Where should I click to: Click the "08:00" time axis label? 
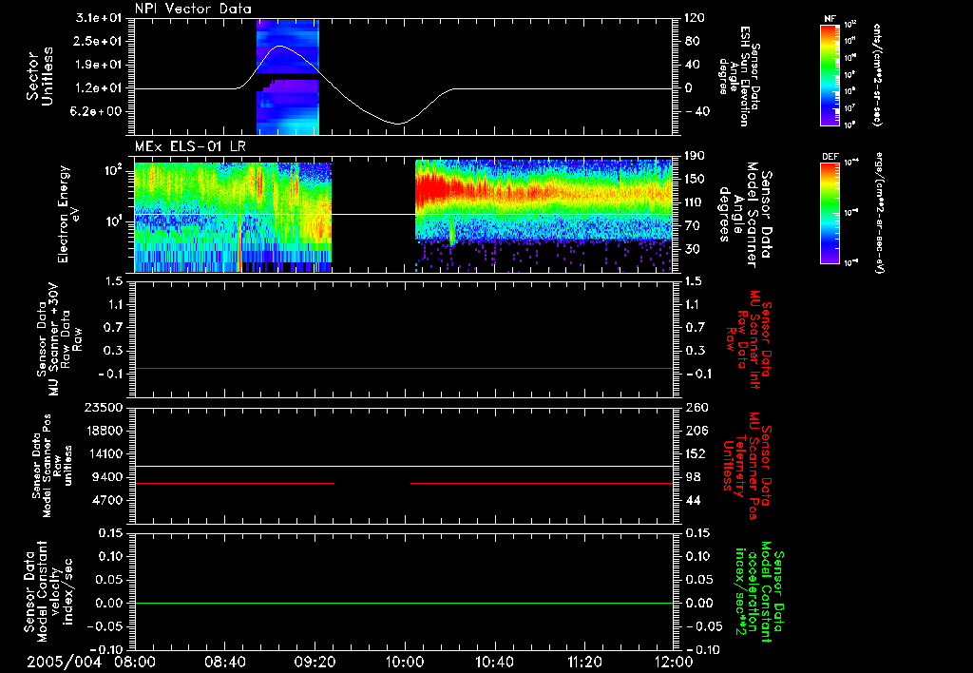point(135,663)
